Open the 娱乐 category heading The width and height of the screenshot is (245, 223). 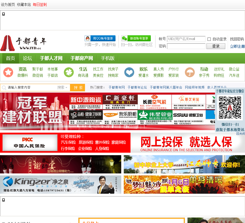[143, 69]
